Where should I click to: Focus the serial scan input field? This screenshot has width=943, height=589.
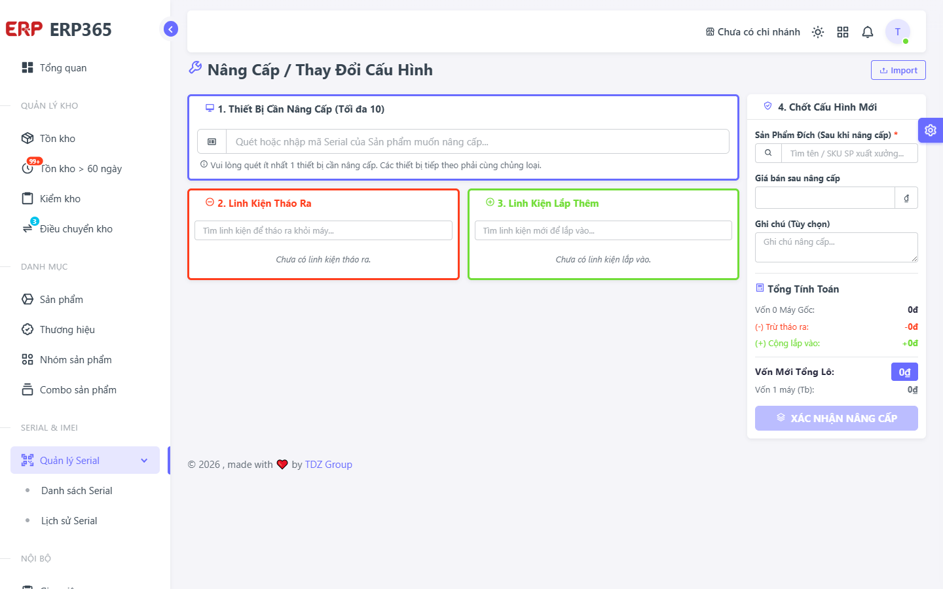477,141
